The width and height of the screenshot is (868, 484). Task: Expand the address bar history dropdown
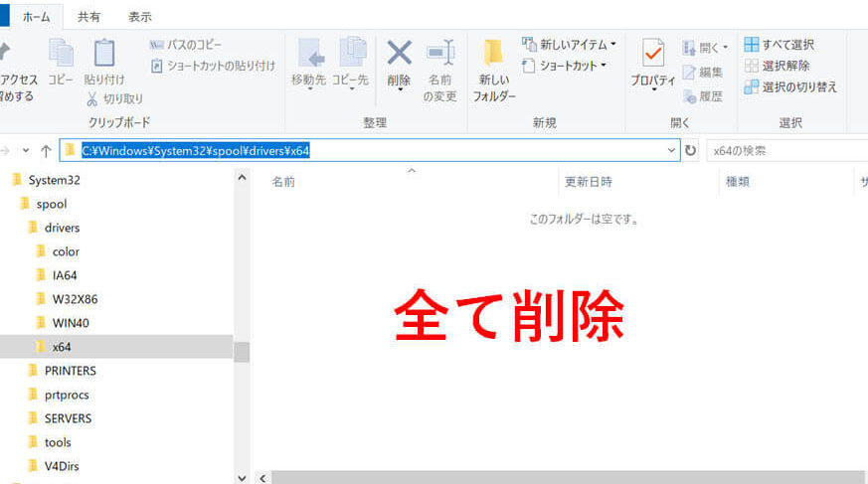point(672,150)
